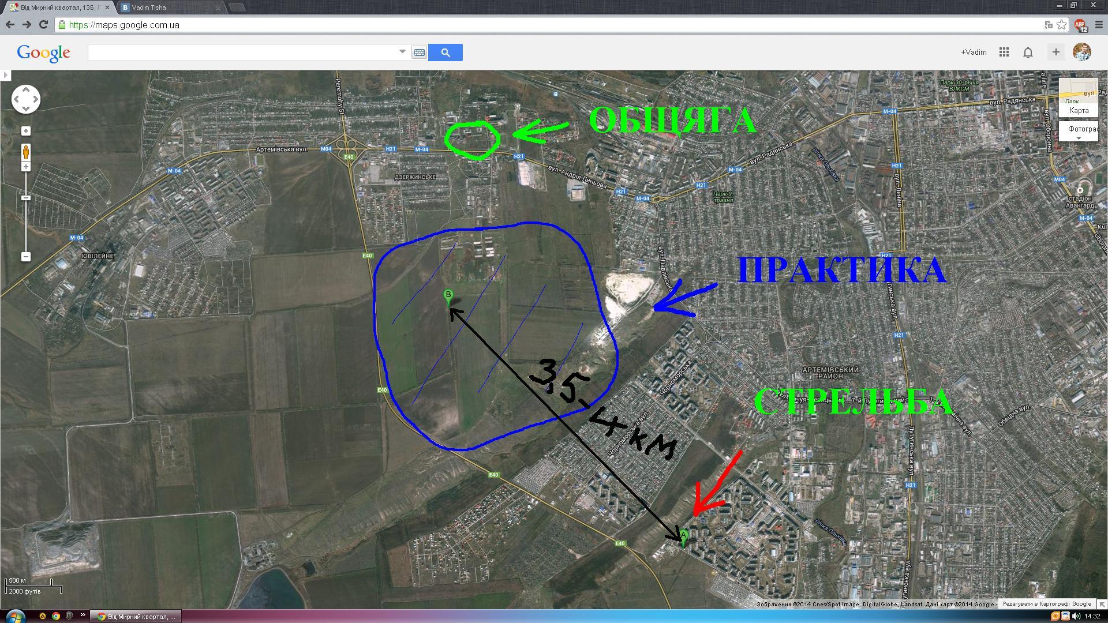Click the my-location dot button
Image resolution: width=1108 pixels, height=623 pixels.
click(25, 131)
